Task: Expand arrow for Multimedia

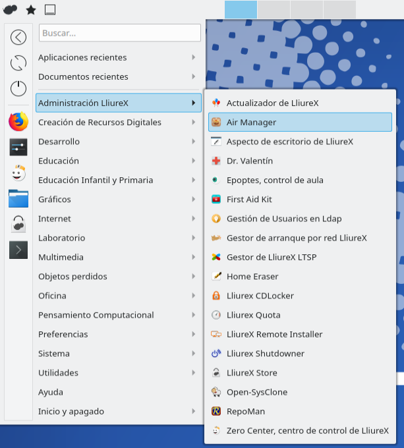Action: [x=193, y=257]
